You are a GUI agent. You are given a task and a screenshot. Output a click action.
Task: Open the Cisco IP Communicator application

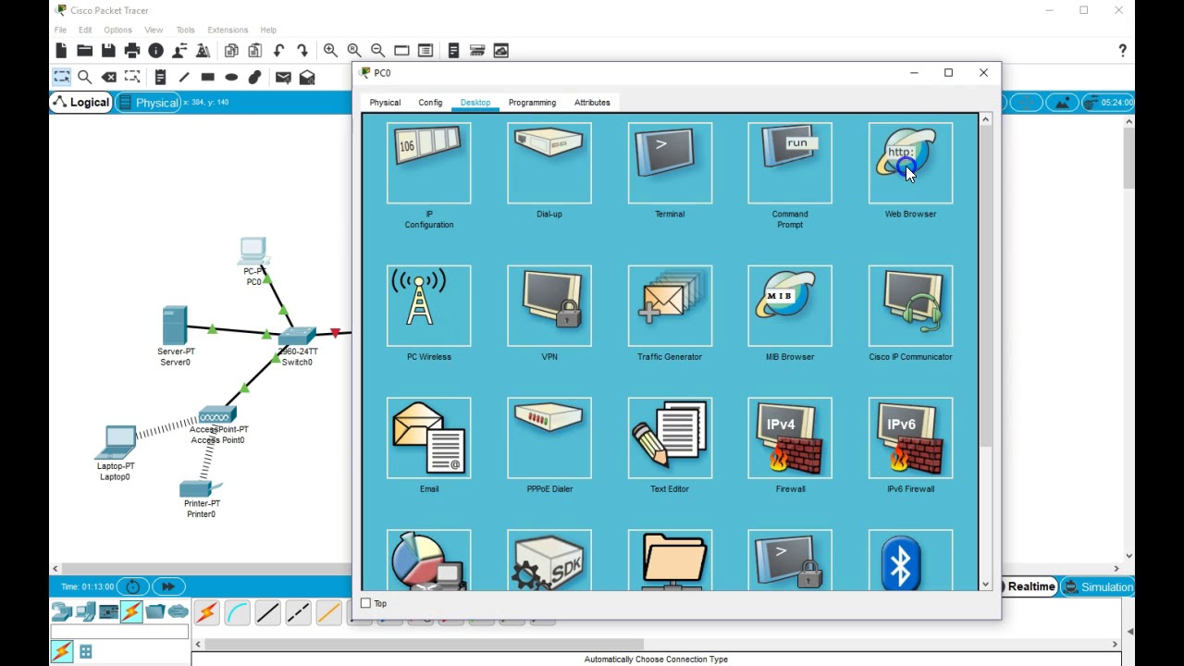pos(909,305)
